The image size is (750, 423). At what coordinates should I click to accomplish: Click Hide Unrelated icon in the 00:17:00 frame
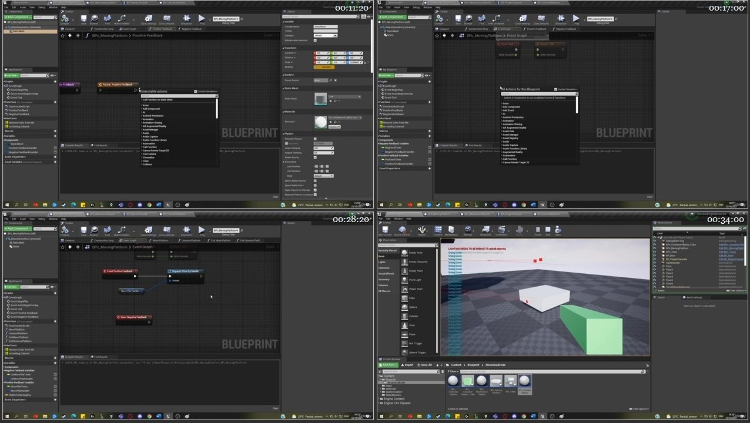pyautogui.click(x=495, y=19)
